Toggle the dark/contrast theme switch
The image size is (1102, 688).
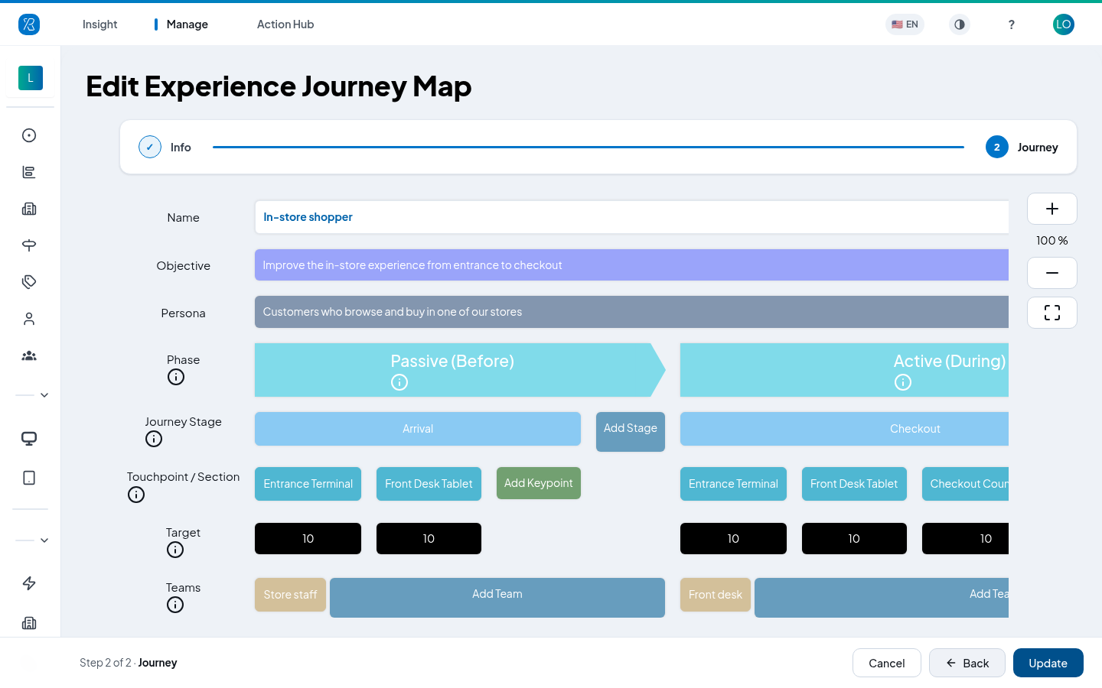coord(960,24)
